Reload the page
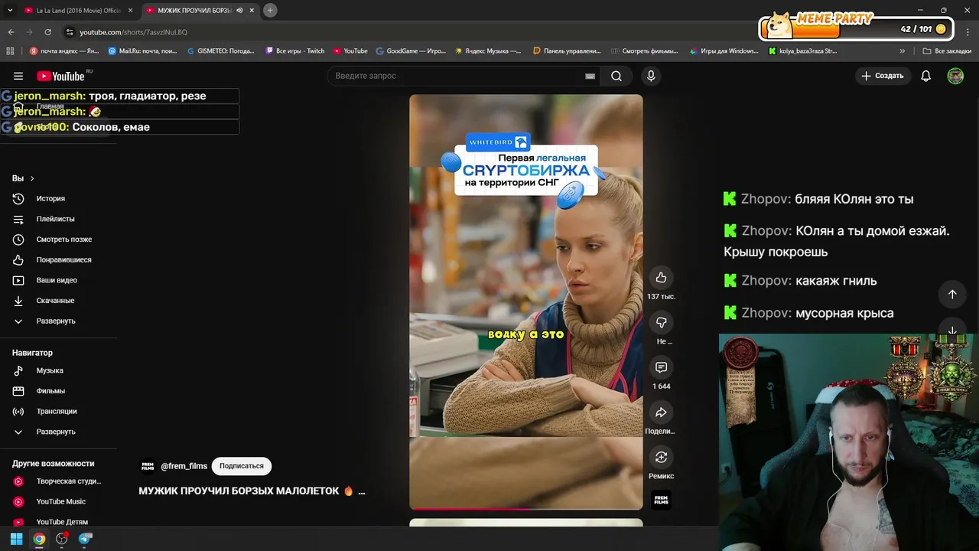Screen dimensions: 979x551 pyautogui.click(x=47, y=32)
